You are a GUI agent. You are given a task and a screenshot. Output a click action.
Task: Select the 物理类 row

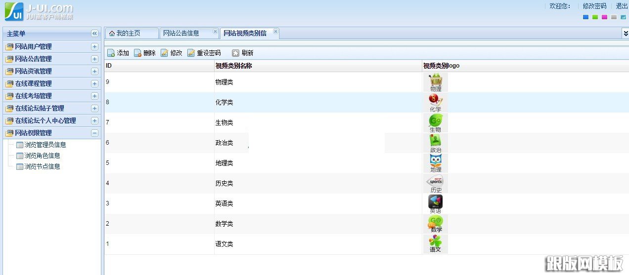click(x=366, y=82)
